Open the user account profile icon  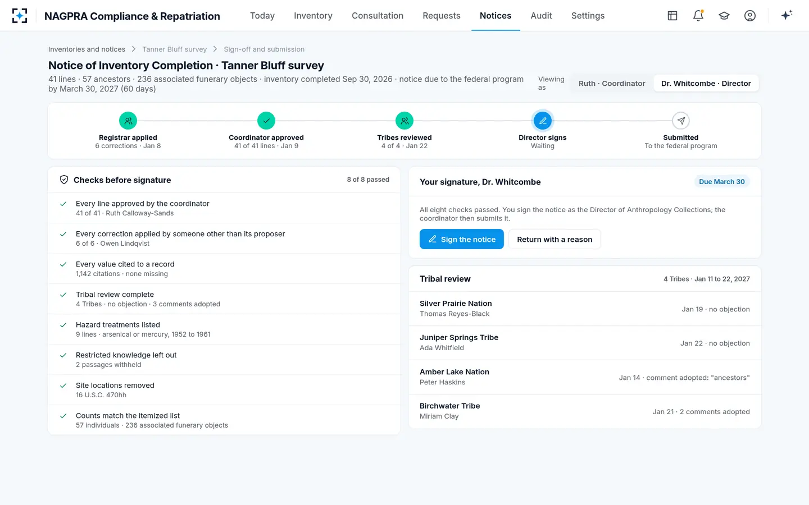click(750, 16)
